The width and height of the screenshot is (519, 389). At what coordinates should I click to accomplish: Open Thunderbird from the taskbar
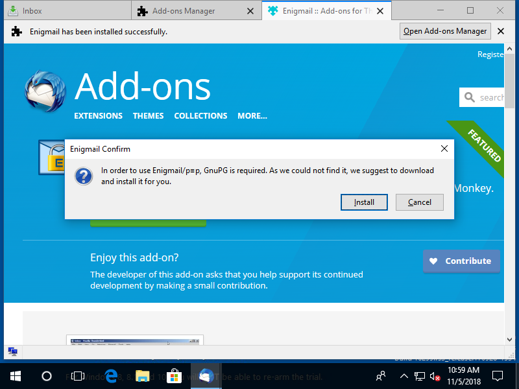pos(206,375)
